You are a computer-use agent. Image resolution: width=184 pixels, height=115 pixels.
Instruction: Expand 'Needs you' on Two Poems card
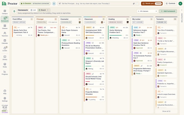tap(45, 35)
